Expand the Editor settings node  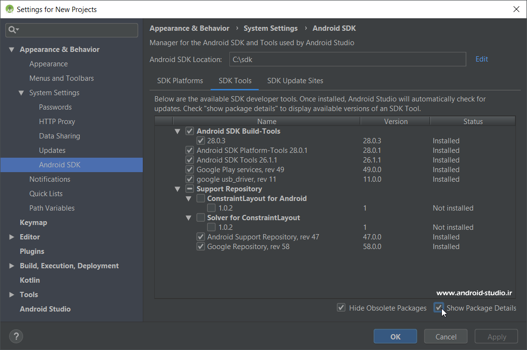pos(12,237)
